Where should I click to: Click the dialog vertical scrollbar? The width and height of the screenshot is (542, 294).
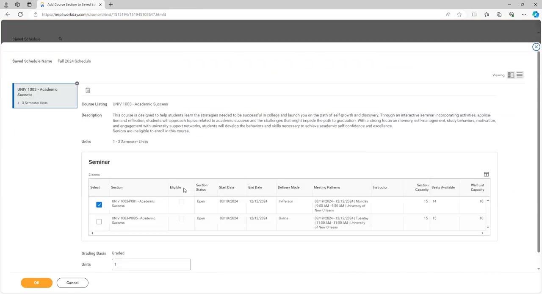click(x=539, y=153)
